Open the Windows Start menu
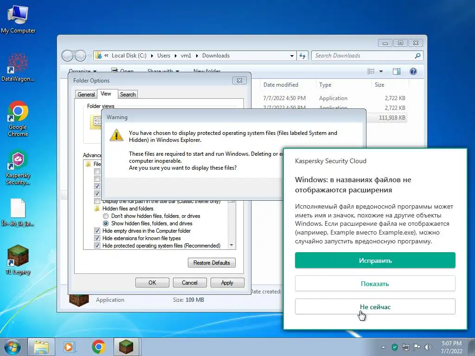The height and width of the screenshot is (356, 475). click(x=12, y=347)
